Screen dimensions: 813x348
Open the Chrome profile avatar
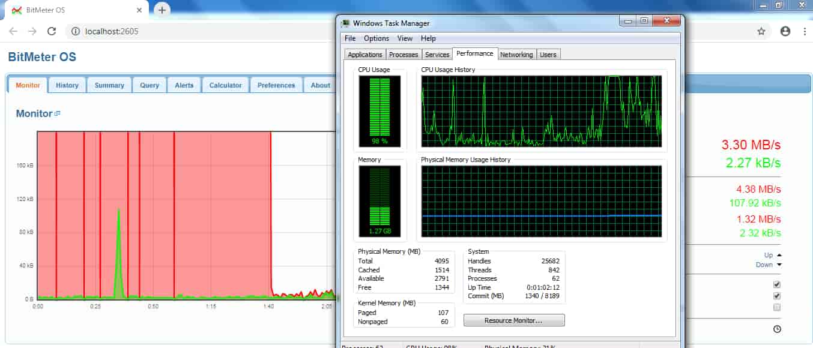pos(785,31)
